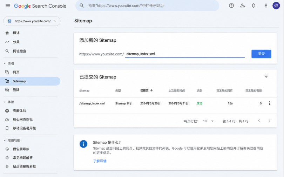The width and height of the screenshot is (284, 177).
Task: Click the phone icon beside 移动设备易用性
Action: point(7,128)
